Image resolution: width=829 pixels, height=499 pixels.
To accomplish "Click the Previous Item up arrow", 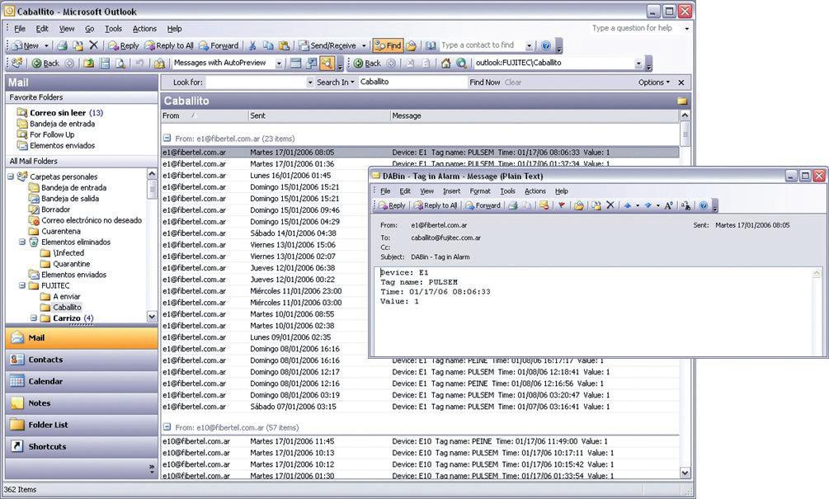I will (x=627, y=205).
